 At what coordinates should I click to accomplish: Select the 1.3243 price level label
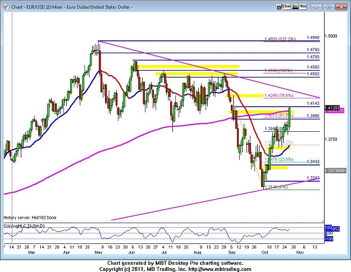click(x=313, y=178)
